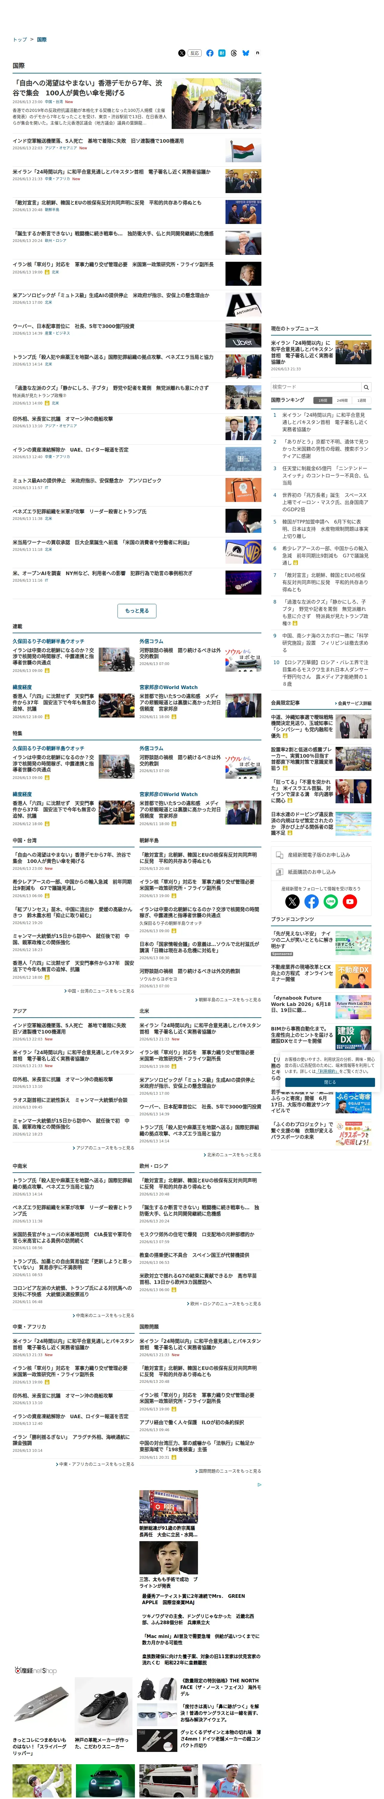This screenshot has height=1799, width=384.
Task: Open the 現在のトップニュース thumbnail
Action: pyautogui.click(x=353, y=352)
